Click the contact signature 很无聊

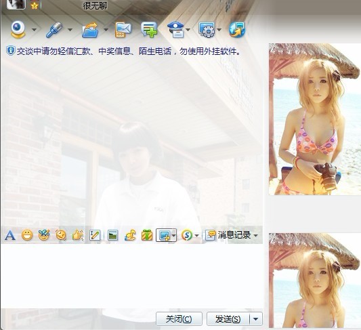tap(95, 5)
